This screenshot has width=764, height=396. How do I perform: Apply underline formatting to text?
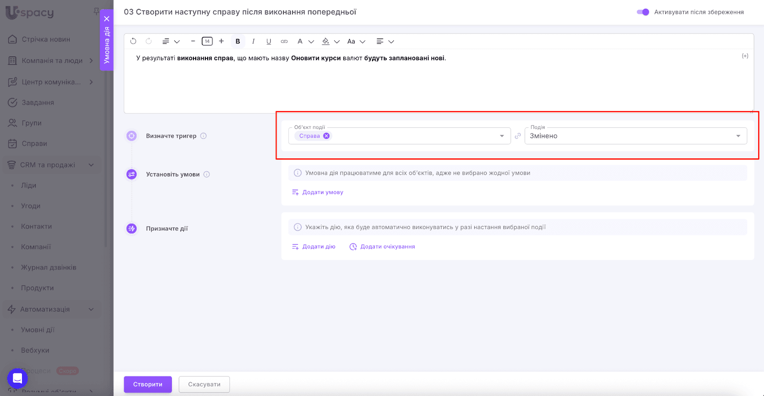point(269,42)
